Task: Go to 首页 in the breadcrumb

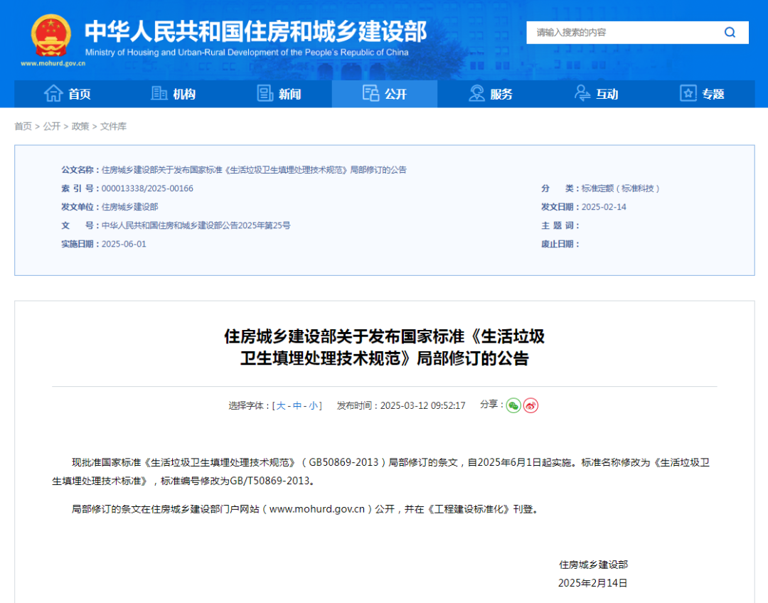Action: pos(23,127)
